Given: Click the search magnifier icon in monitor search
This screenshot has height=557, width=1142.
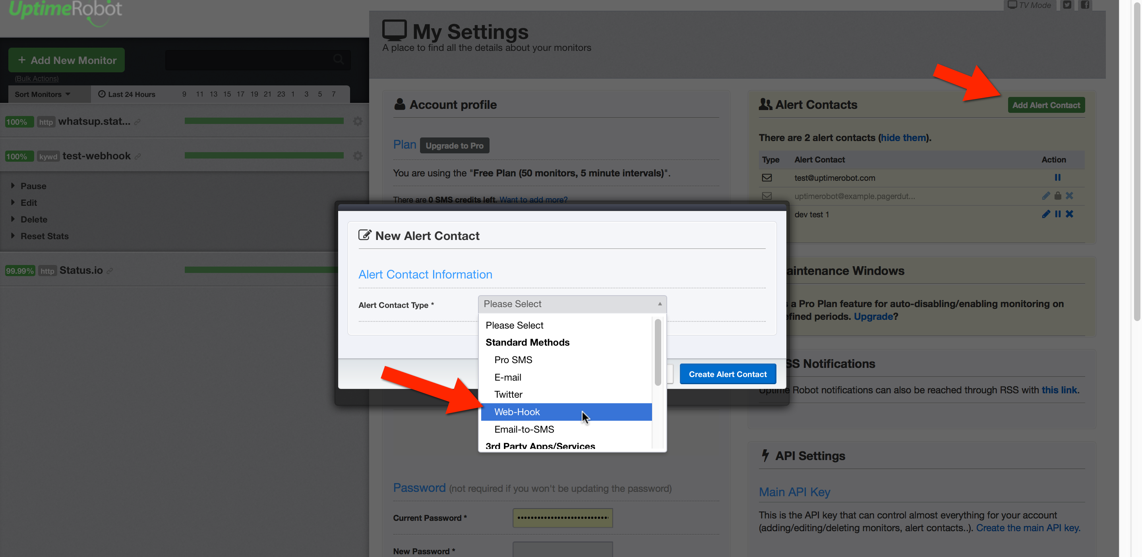Looking at the screenshot, I should [338, 59].
